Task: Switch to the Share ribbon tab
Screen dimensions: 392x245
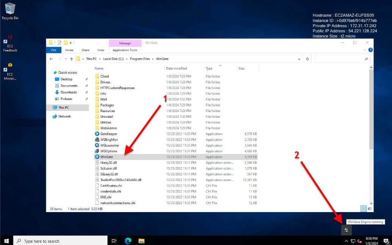Action: pyautogui.click(x=85, y=50)
